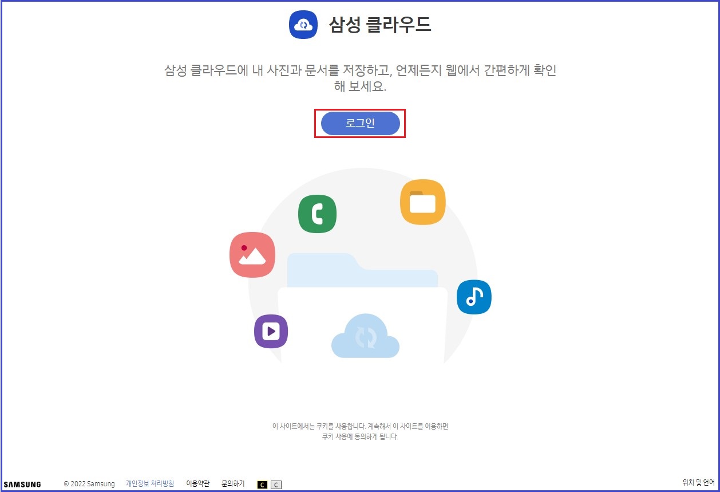Click the light blue cloud sync icon
Image resolution: width=720 pixels, height=492 pixels.
pyautogui.click(x=365, y=336)
